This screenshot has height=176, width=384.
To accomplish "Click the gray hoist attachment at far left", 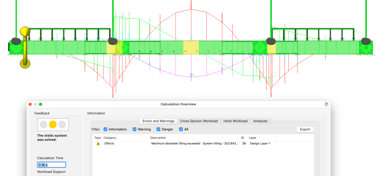I will pos(16,41).
